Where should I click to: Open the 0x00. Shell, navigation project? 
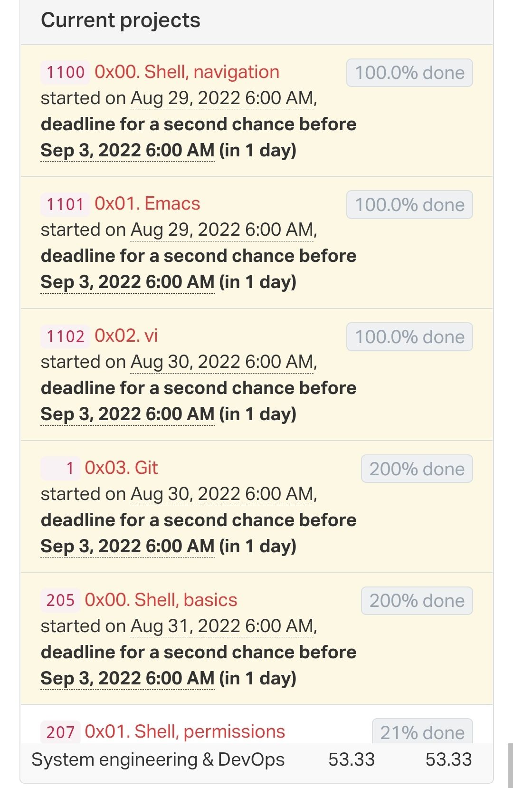click(x=187, y=72)
